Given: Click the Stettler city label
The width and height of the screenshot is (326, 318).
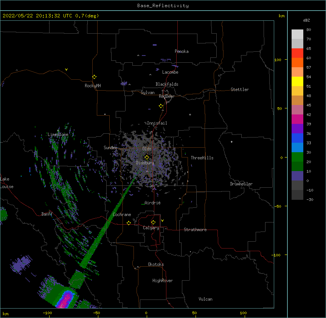Looking at the screenshot, I should (x=240, y=90).
